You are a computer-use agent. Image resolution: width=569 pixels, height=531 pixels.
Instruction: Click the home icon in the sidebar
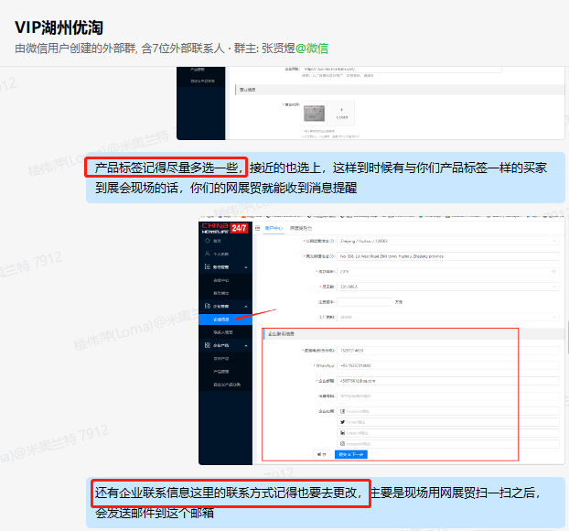coord(207,241)
